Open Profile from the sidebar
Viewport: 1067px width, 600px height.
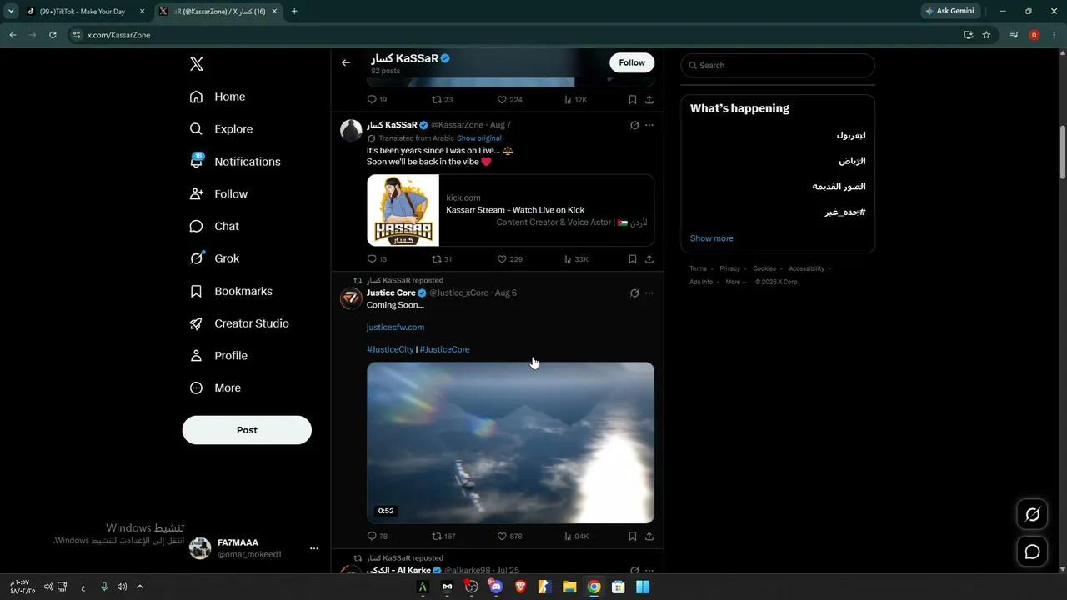point(218,356)
